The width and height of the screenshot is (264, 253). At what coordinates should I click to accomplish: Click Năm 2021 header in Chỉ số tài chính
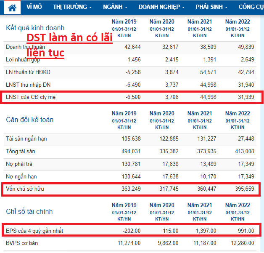click(200, 205)
